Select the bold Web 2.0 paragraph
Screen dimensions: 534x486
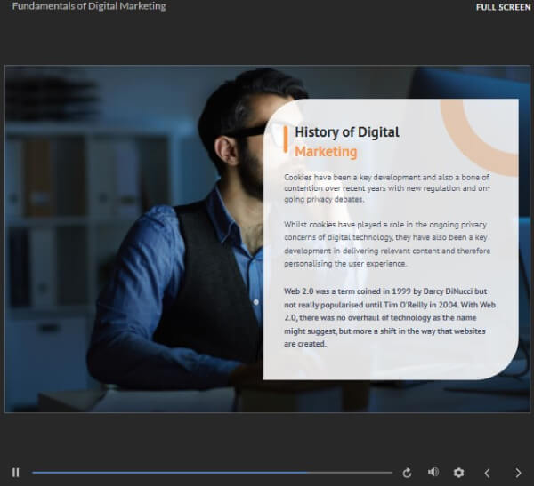(390, 317)
